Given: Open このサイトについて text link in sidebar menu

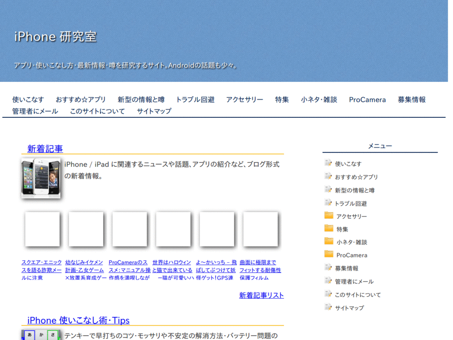Looking at the screenshot, I should [x=358, y=295].
